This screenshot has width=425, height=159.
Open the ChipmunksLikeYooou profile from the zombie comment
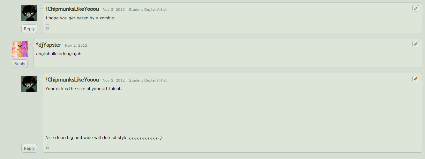click(x=72, y=9)
